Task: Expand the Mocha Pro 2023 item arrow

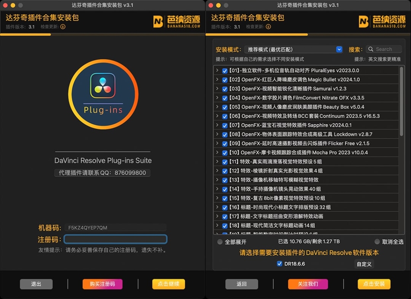Action: pos(217,153)
